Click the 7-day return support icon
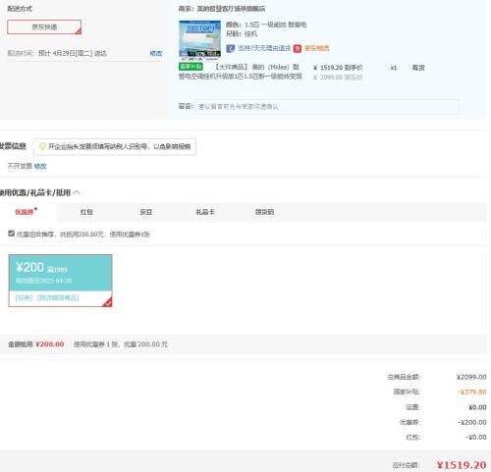The width and height of the screenshot is (491, 472). click(x=231, y=48)
